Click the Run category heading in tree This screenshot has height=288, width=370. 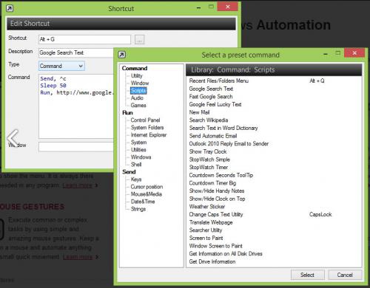[x=127, y=113]
